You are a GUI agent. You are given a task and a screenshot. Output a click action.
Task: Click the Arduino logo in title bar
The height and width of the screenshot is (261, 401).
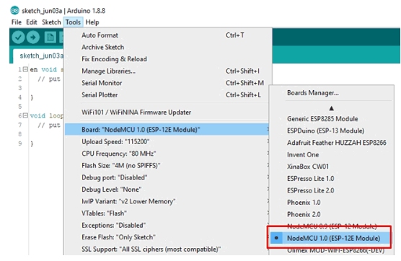[x=15, y=11]
